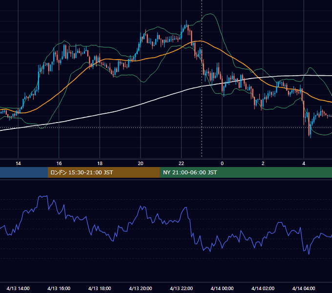Click the NY 21:00-06:00 JST session bar
This screenshot has width=332, height=293.
246,172
